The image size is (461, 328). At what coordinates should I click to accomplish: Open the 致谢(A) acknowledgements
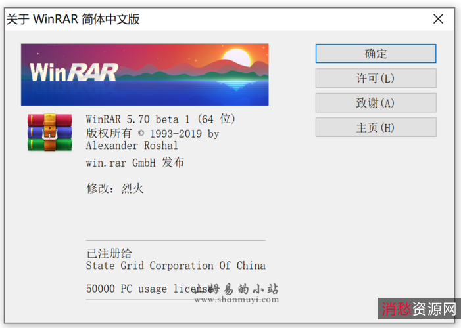376,103
